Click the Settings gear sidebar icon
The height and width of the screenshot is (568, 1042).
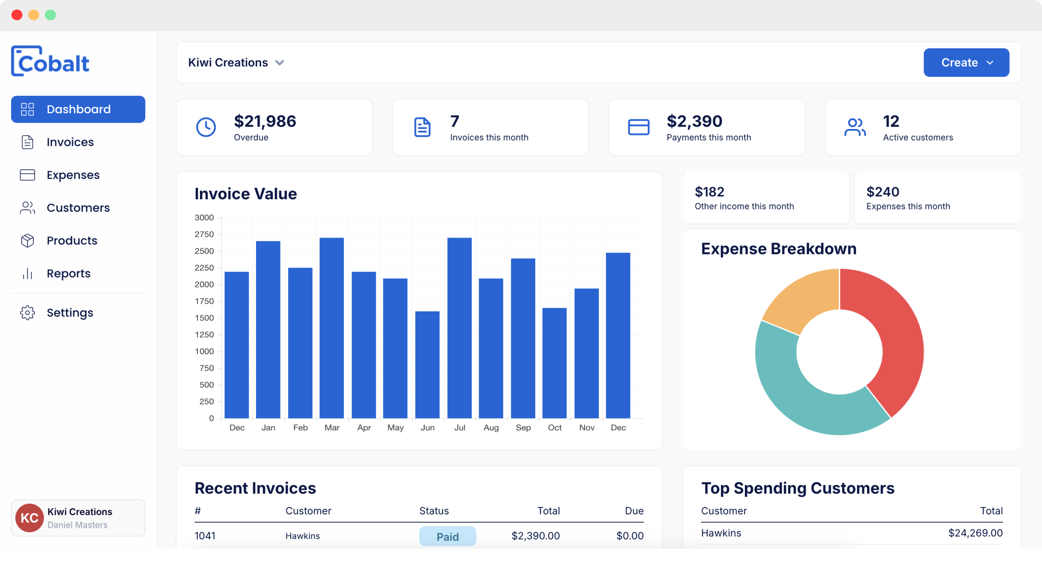(27, 312)
